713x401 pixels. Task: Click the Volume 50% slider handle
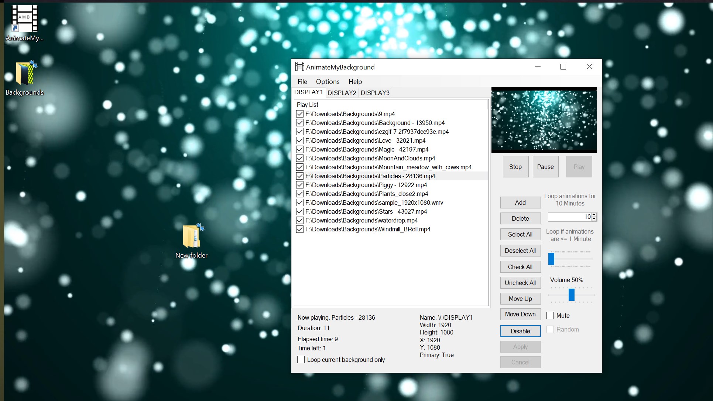coord(571,295)
